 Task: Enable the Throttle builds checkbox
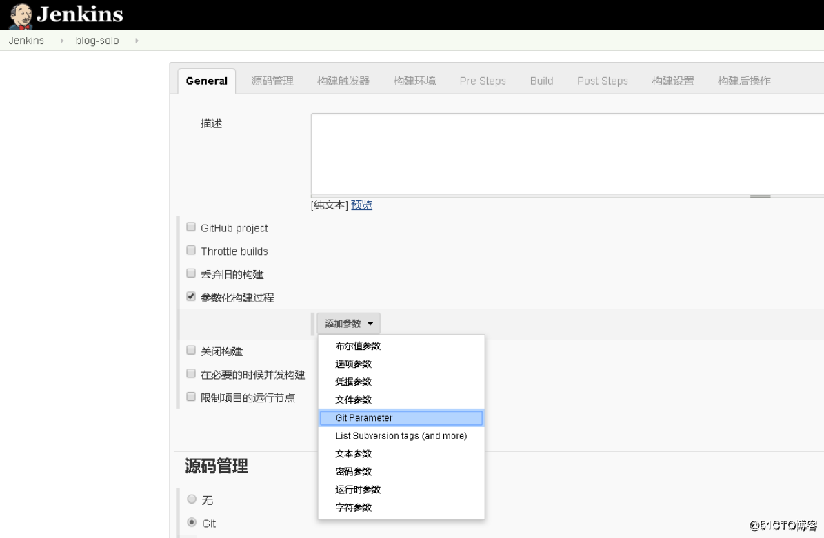point(191,250)
